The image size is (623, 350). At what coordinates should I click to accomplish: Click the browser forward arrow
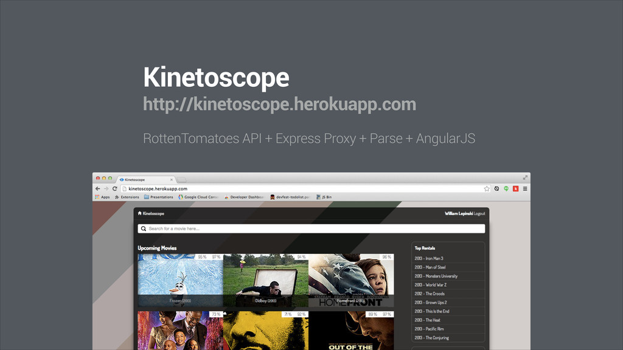[106, 189]
